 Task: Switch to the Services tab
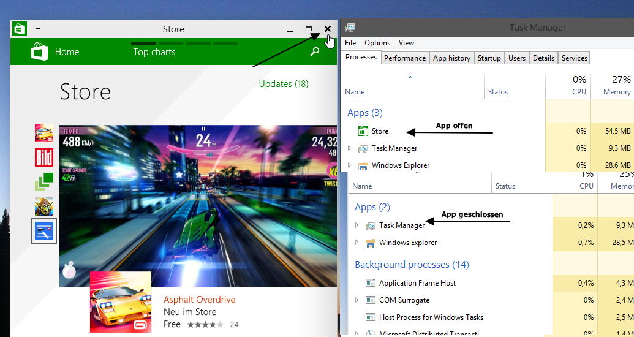click(x=574, y=58)
